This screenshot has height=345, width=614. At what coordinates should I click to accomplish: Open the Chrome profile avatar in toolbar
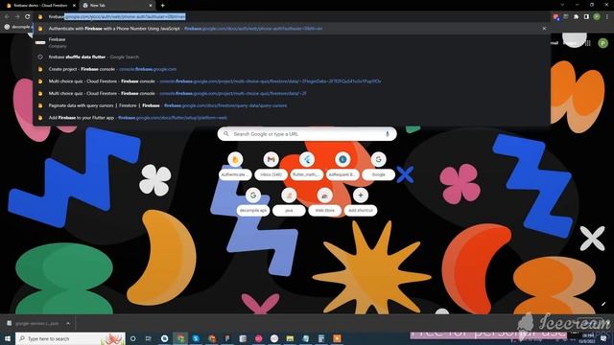[597, 17]
